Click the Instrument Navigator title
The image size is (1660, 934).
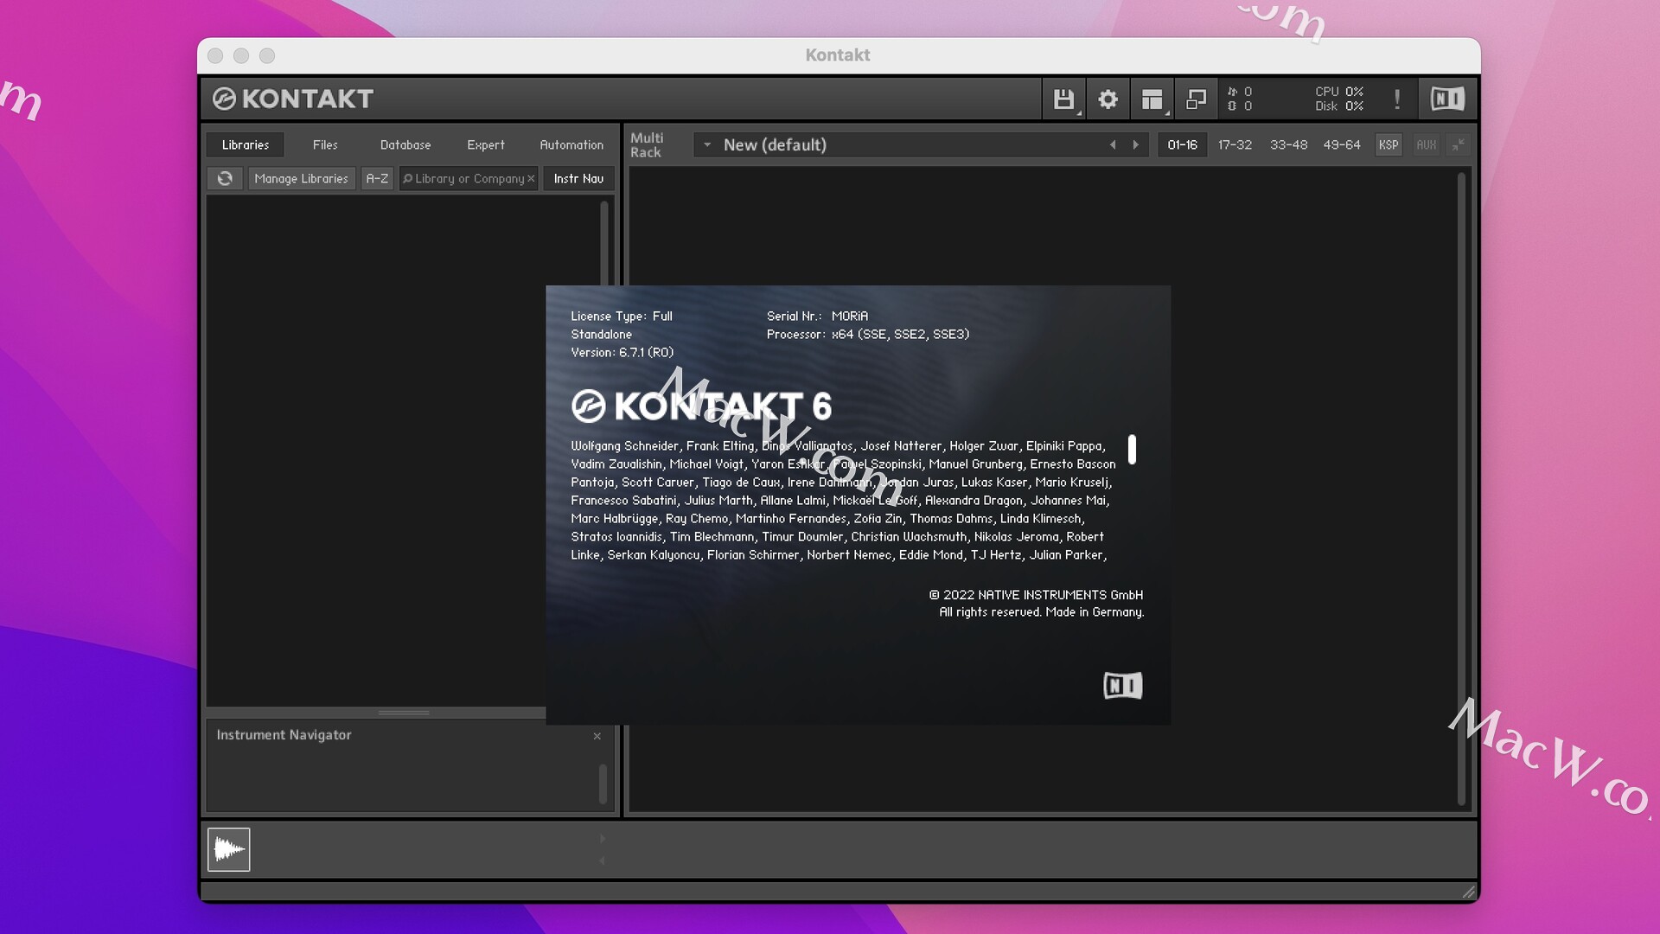pyautogui.click(x=284, y=735)
